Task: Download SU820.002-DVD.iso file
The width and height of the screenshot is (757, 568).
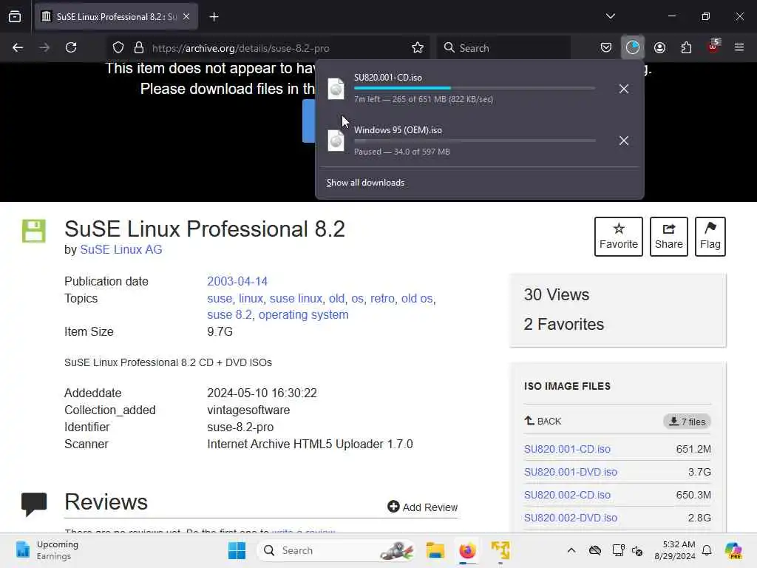Action: (570, 518)
